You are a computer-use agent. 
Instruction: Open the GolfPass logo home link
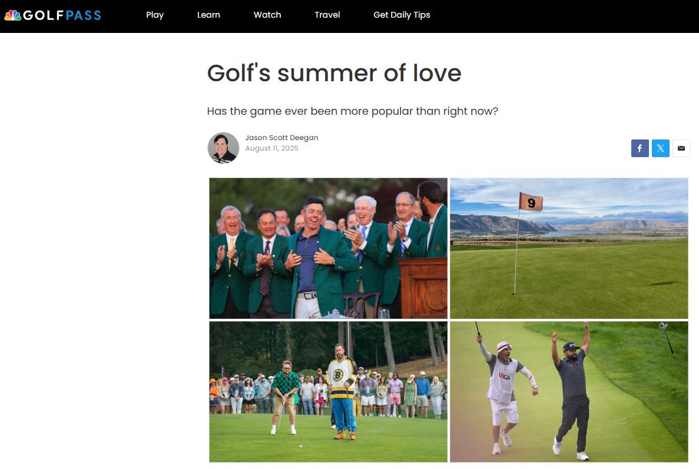pos(52,15)
